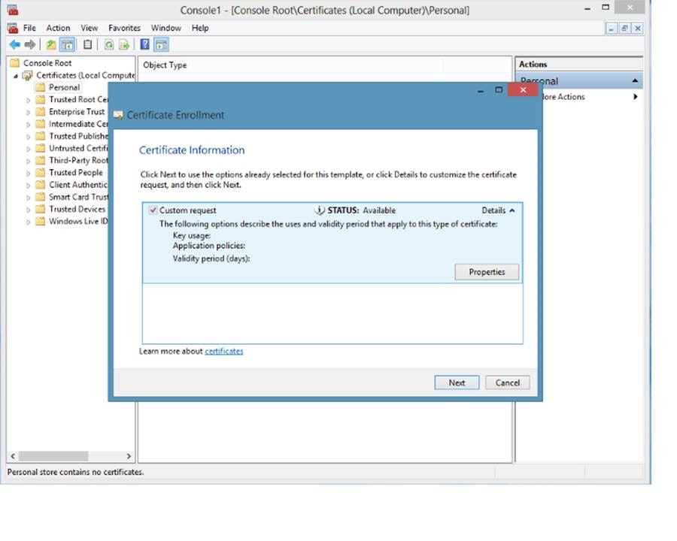Screen dimensions: 677x541
Task: Click the Certificate Enrollment dialog title icon
Action: coord(118,115)
